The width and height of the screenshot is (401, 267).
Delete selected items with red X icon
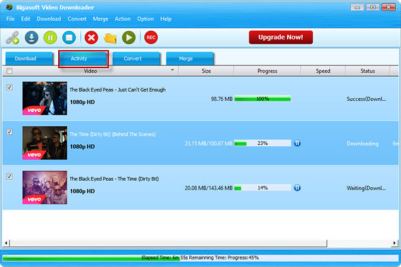[x=92, y=37]
